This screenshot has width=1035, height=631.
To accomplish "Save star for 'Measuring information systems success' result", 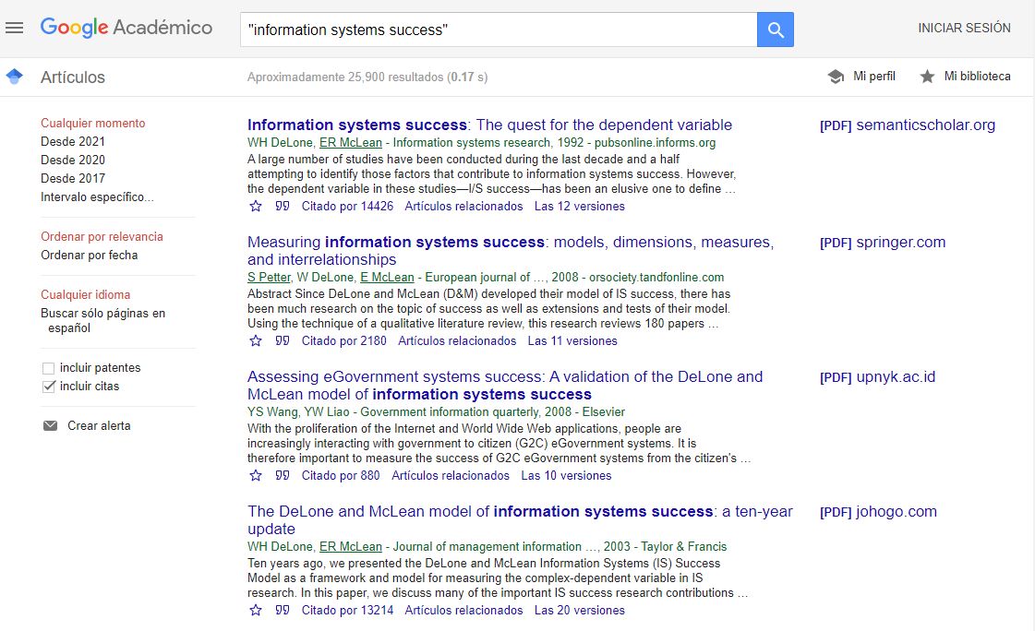I will [256, 341].
